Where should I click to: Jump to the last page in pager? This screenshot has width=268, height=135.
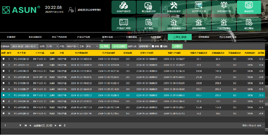(60, 126)
